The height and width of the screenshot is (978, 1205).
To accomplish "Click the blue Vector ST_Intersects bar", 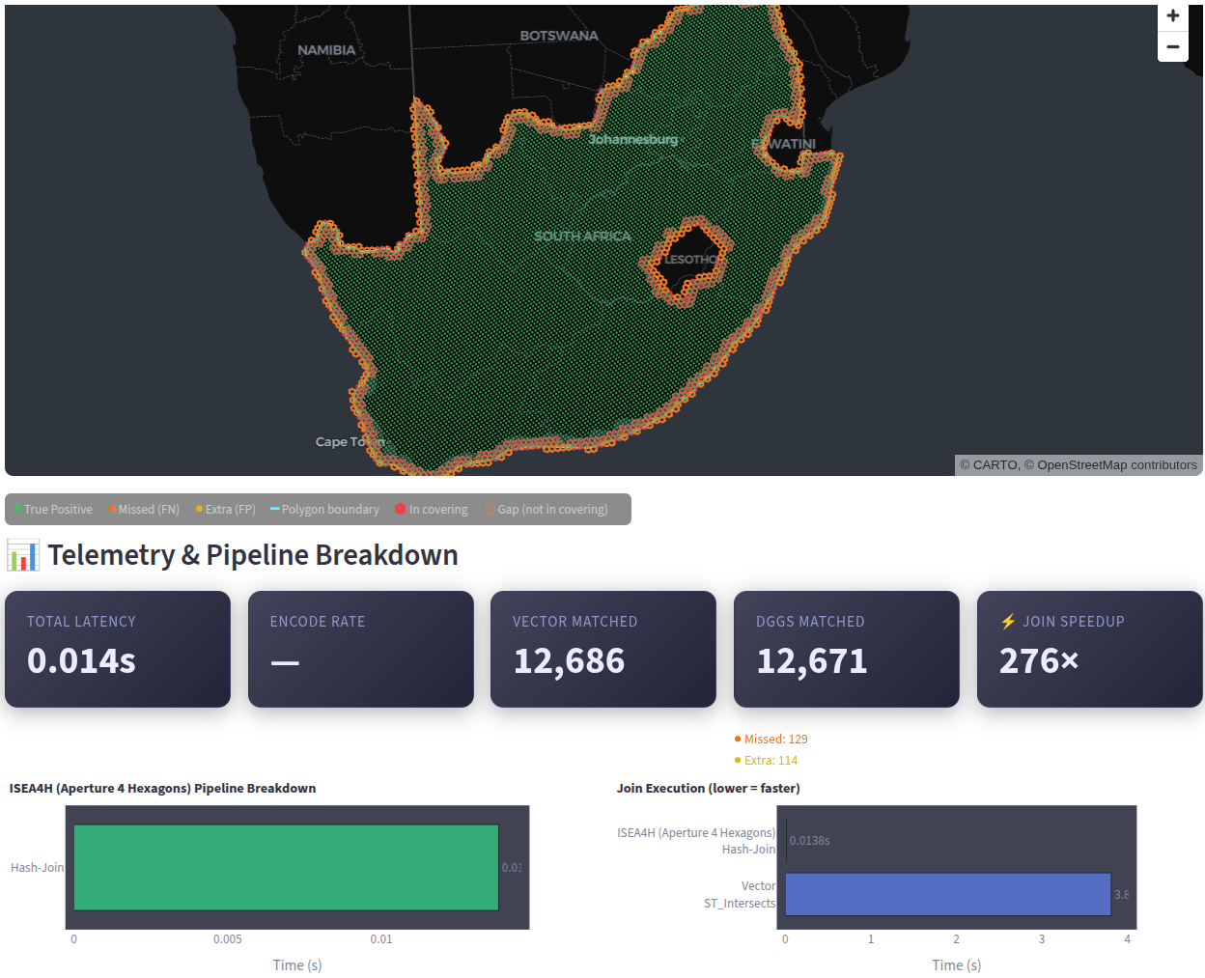I will [948, 894].
